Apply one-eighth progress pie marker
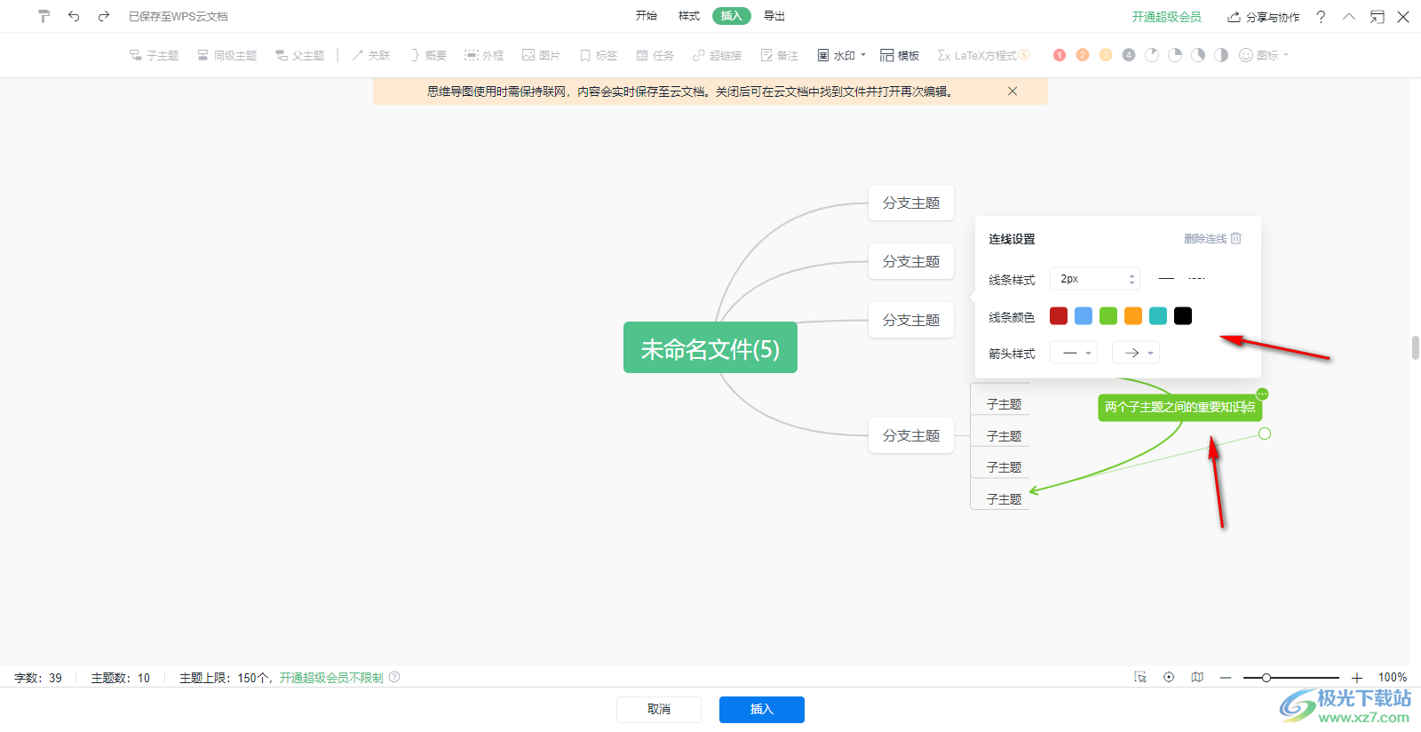 (1152, 55)
